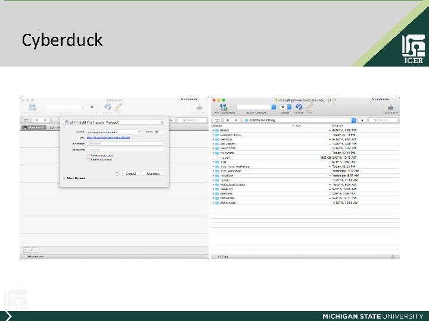Open the URL link in connection dialog

pos(108,137)
